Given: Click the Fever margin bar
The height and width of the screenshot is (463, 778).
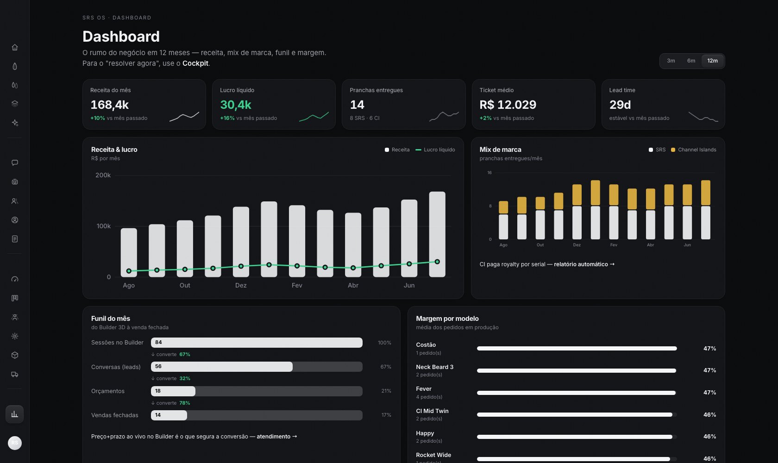Looking at the screenshot, I should click(x=577, y=393).
